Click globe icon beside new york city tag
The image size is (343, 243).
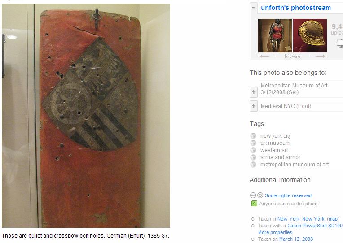pos(253,136)
